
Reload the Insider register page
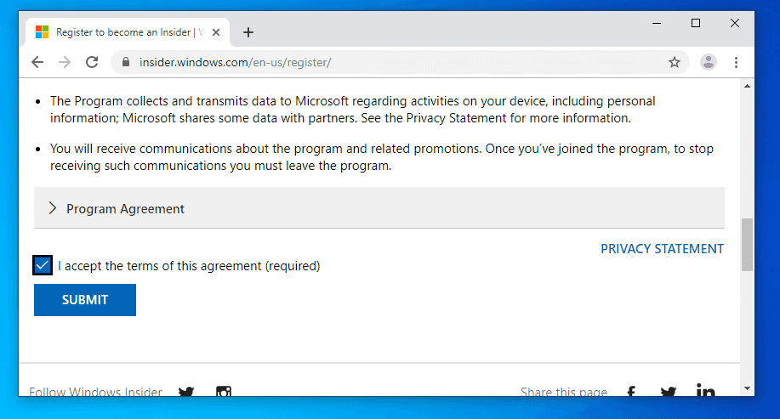click(92, 62)
